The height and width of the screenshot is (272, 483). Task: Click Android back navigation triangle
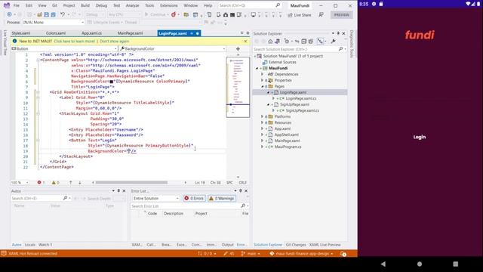point(383,264)
